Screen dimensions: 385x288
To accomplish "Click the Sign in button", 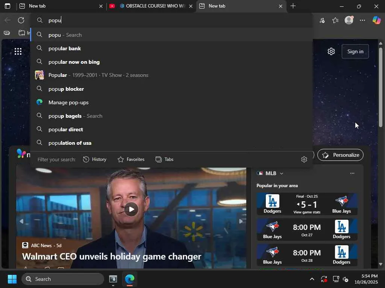I will pos(355,51).
